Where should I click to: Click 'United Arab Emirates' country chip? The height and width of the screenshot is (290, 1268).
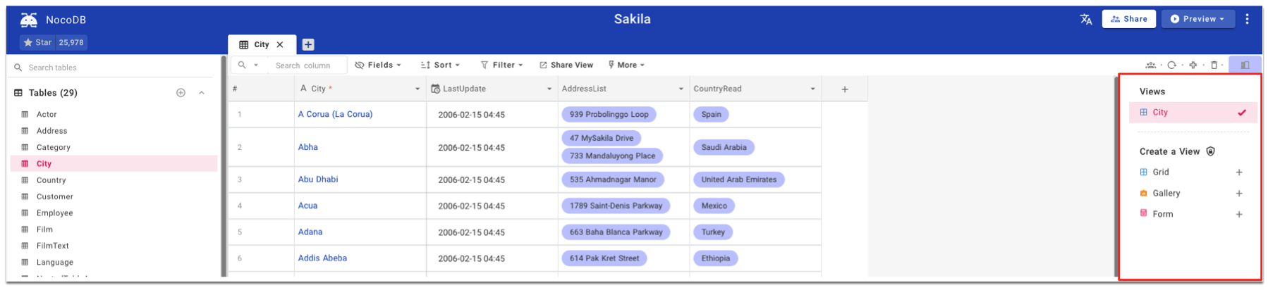pyautogui.click(x=739, y=179)
